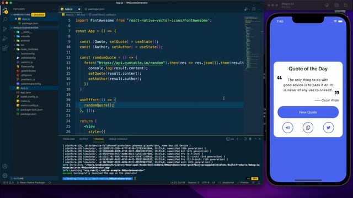Click the new terminal plus icon
353x198 pixels.
[x=237, y=139]
